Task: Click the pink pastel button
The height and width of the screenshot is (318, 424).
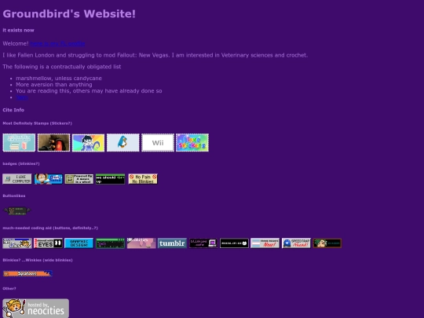Action: tap(141, 243)
